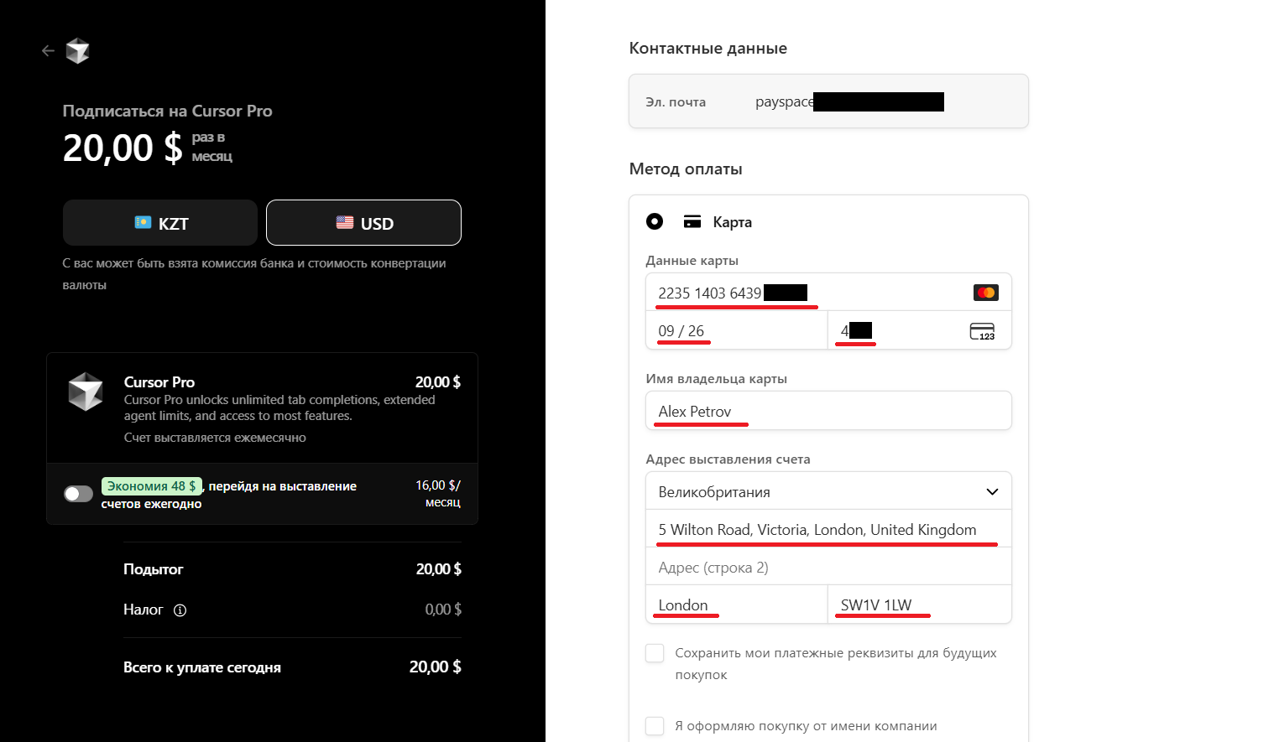
Task: Select the Карта payment radio button
Action: (x=655, y=221)
